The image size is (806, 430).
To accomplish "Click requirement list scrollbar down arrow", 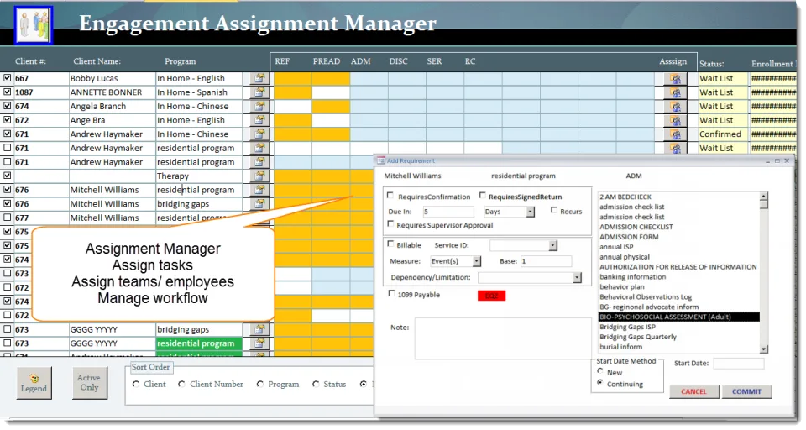I will (764, 349).
